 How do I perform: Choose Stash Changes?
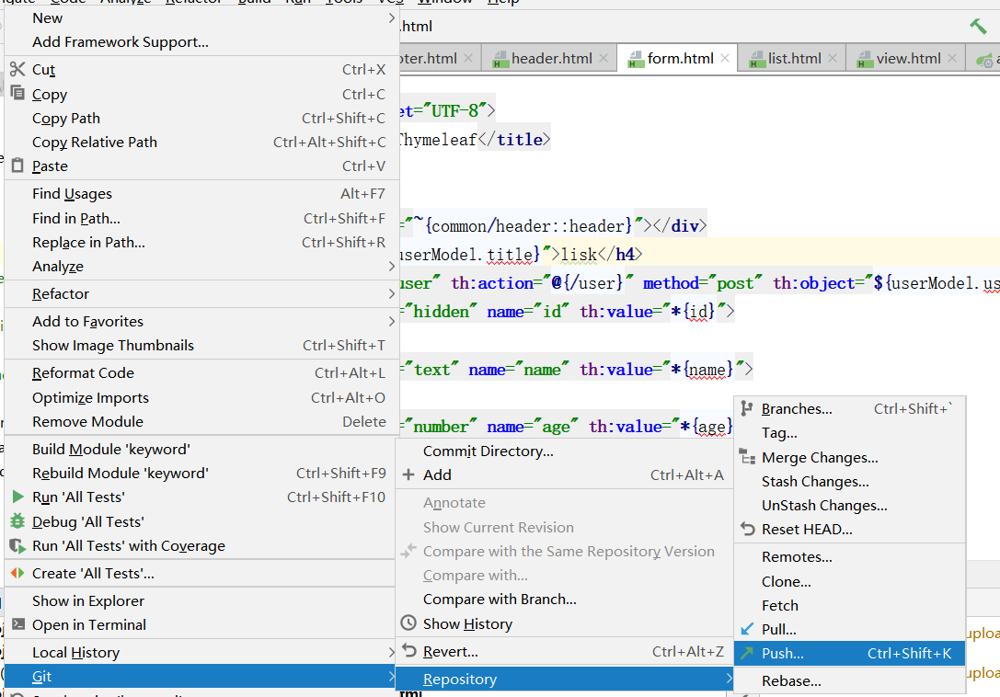pos(849,481)
